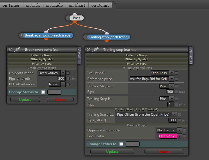Toggle checkbox beside Trail what?
This screenshot has height=160, width=209.
click(177, 73)
